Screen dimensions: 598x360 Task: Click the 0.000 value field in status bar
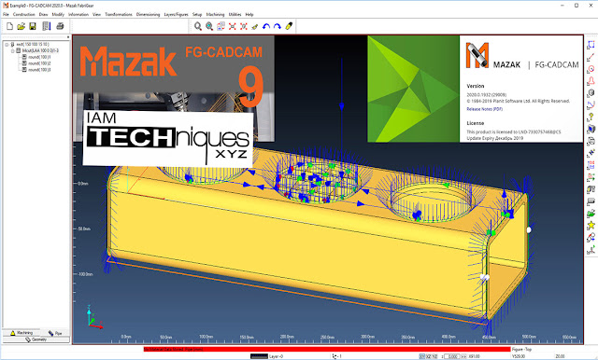coord(451,356)
